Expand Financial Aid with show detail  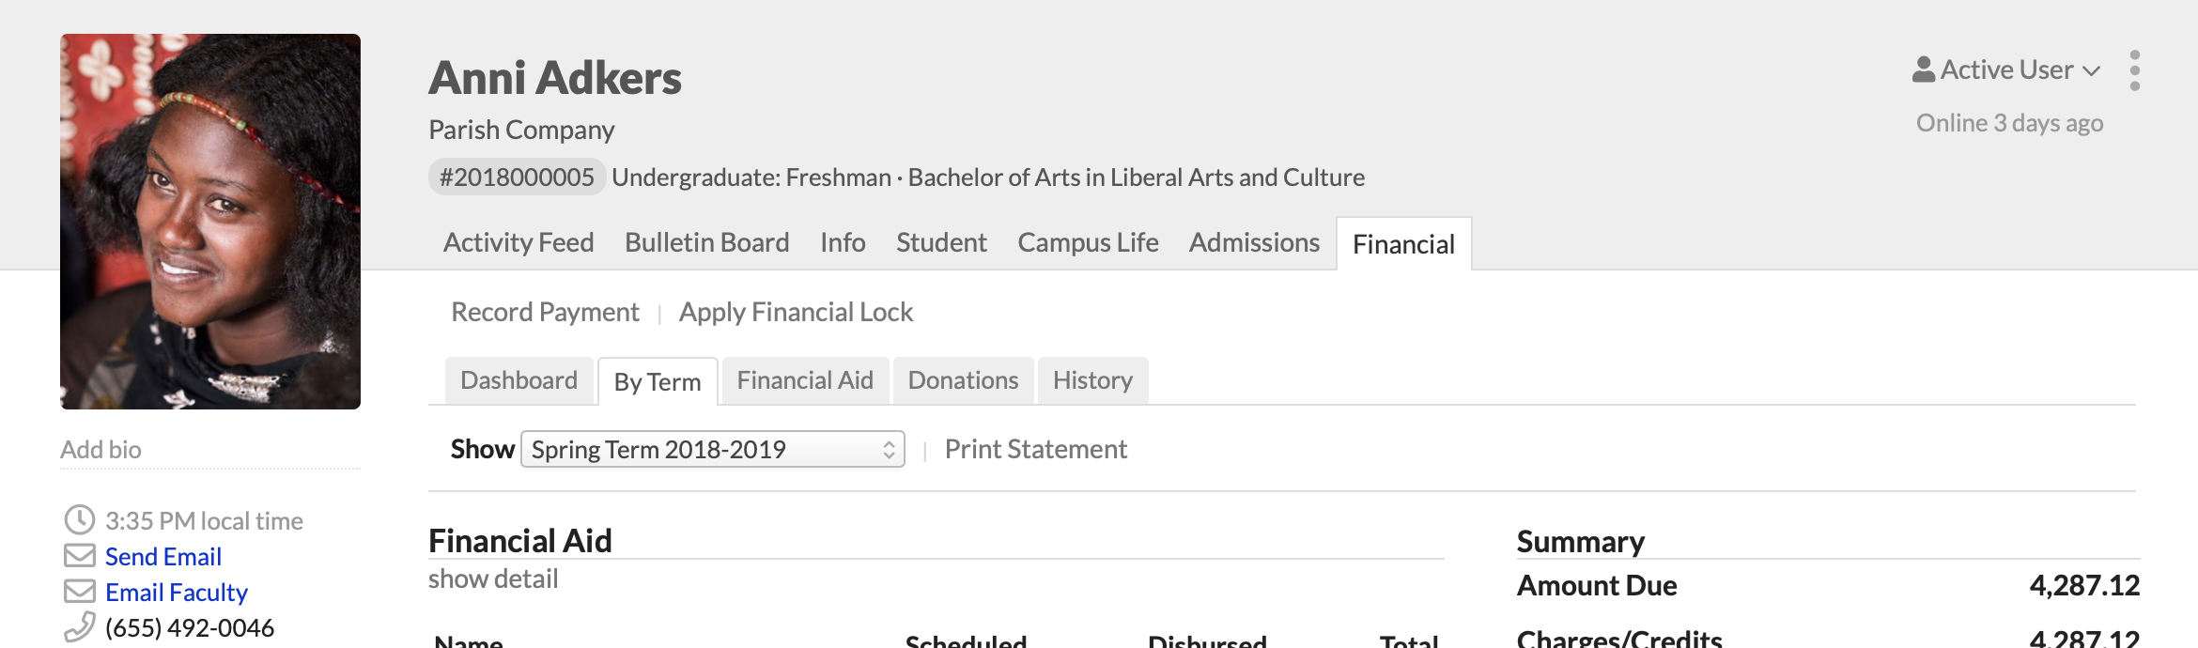493,579
